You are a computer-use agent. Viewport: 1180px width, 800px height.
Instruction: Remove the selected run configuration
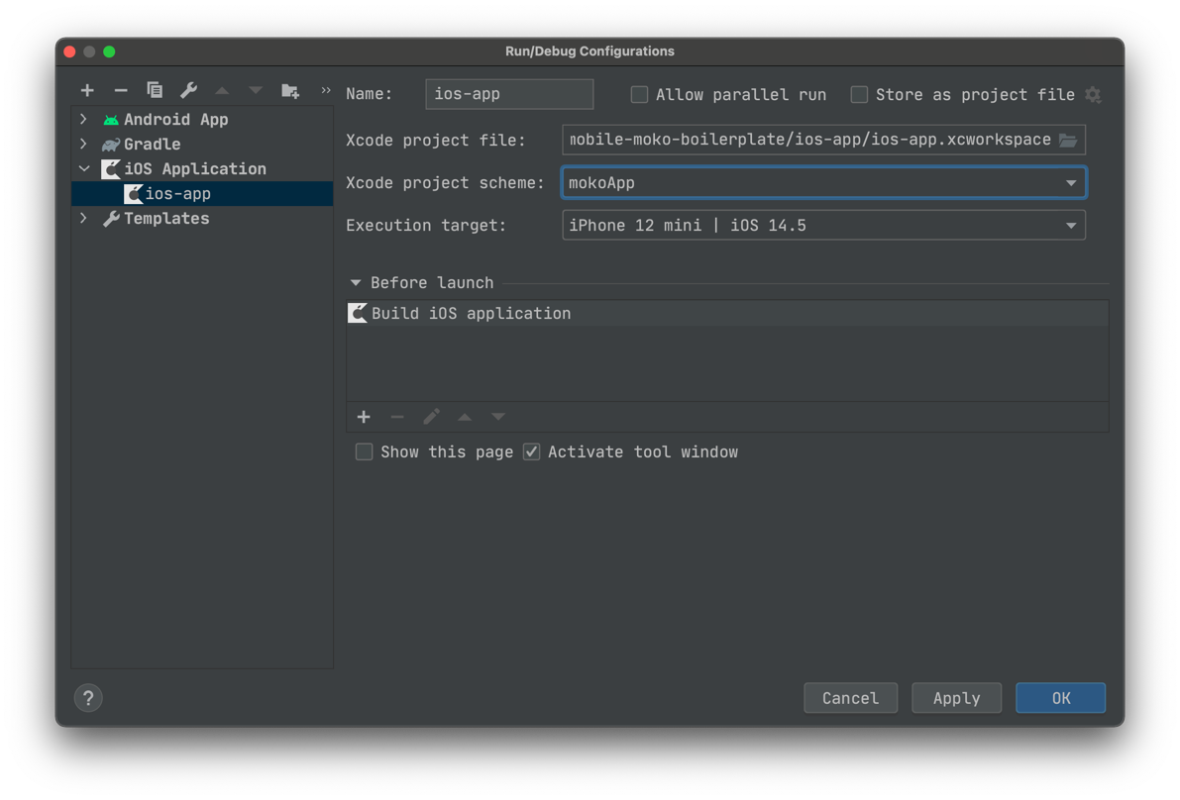coord(121,91)
